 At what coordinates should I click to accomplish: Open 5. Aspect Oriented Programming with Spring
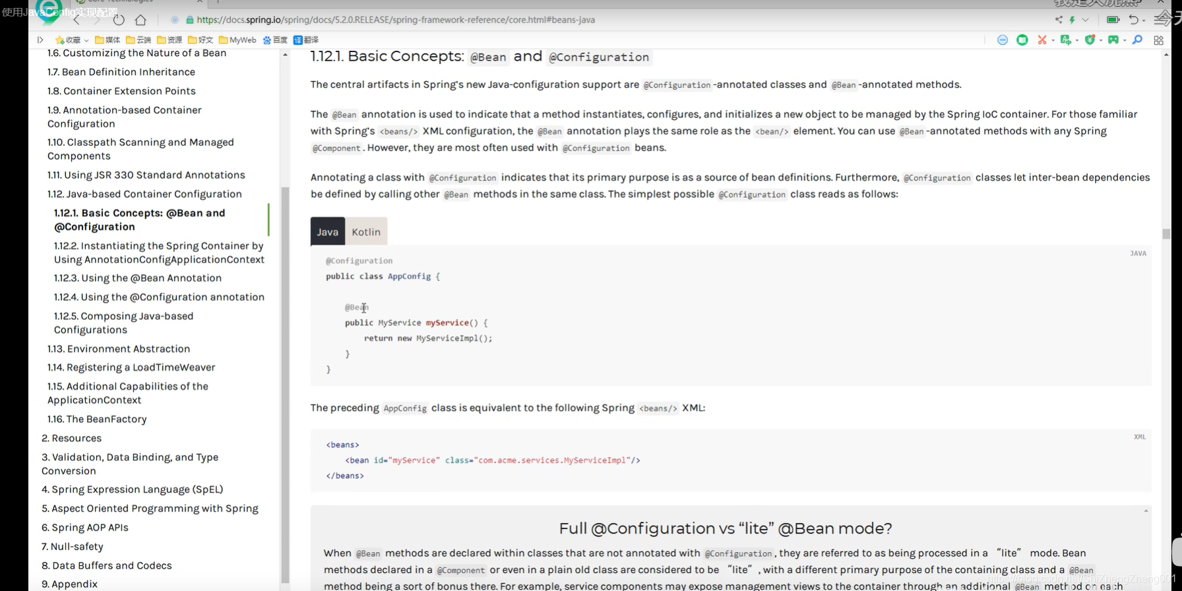[150, 509]
